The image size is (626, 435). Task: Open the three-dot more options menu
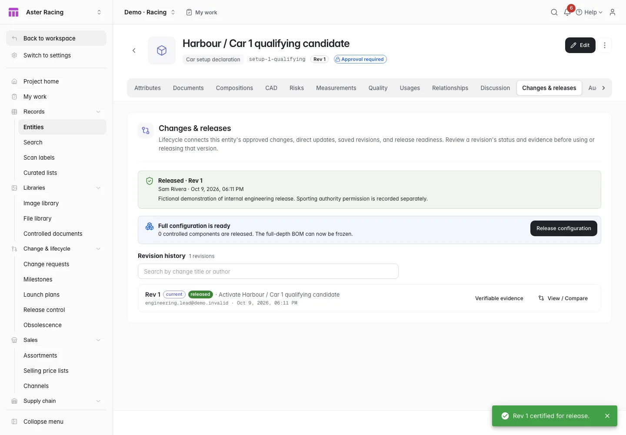604,45
